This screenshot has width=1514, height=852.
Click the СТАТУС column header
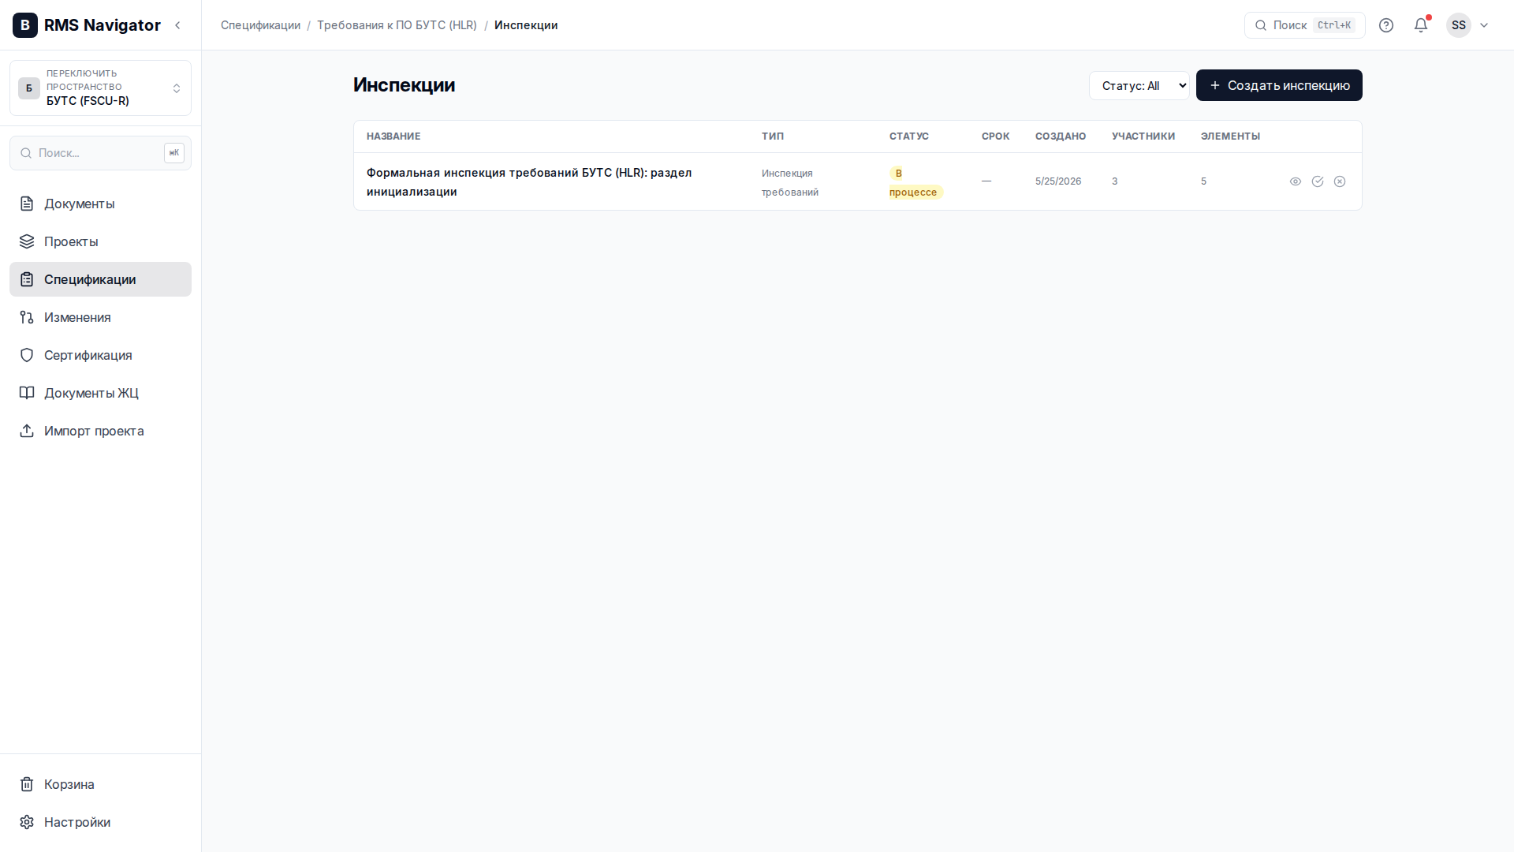point(909,136)
